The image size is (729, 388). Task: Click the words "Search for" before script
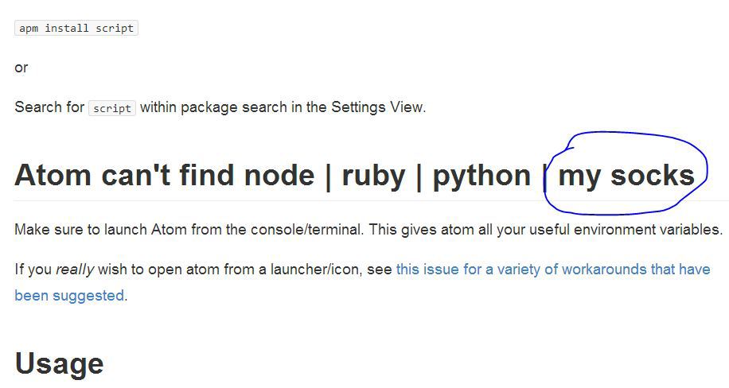click(49, 107)
